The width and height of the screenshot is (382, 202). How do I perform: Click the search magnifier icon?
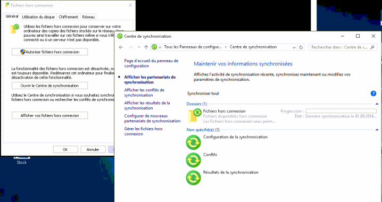(x=372, y=47)
